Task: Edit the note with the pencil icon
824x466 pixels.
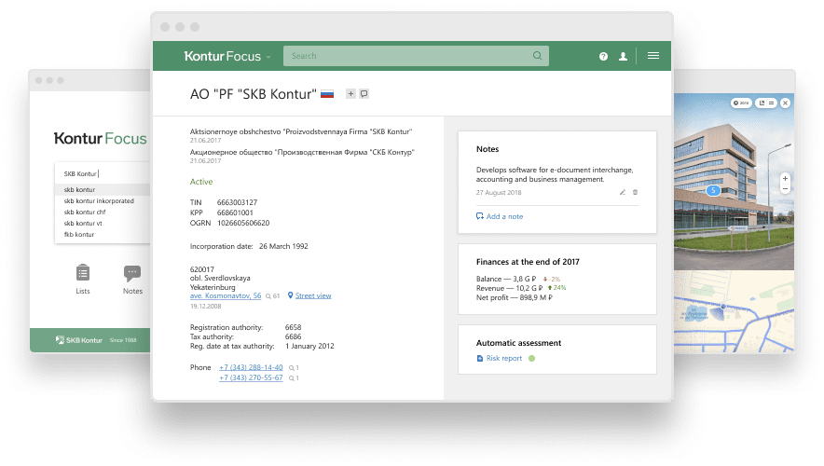Action: tap(623, 192)
